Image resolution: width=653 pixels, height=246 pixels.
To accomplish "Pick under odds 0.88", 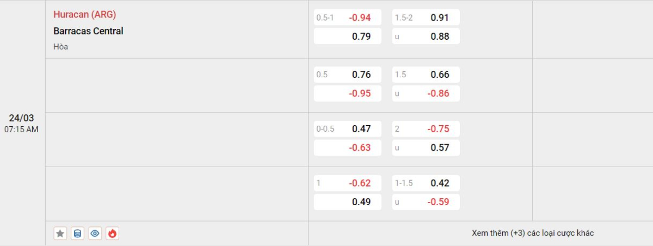I will tap(426, 36).
